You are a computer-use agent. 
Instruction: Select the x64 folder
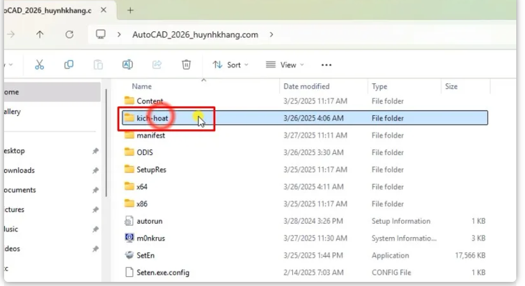tap(142, 187)
